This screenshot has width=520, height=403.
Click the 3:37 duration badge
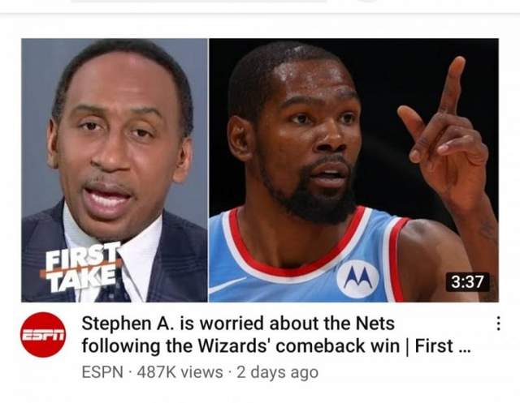click(467, 282)
